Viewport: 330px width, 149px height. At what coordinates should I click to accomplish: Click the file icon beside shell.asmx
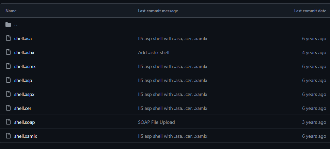8,66
